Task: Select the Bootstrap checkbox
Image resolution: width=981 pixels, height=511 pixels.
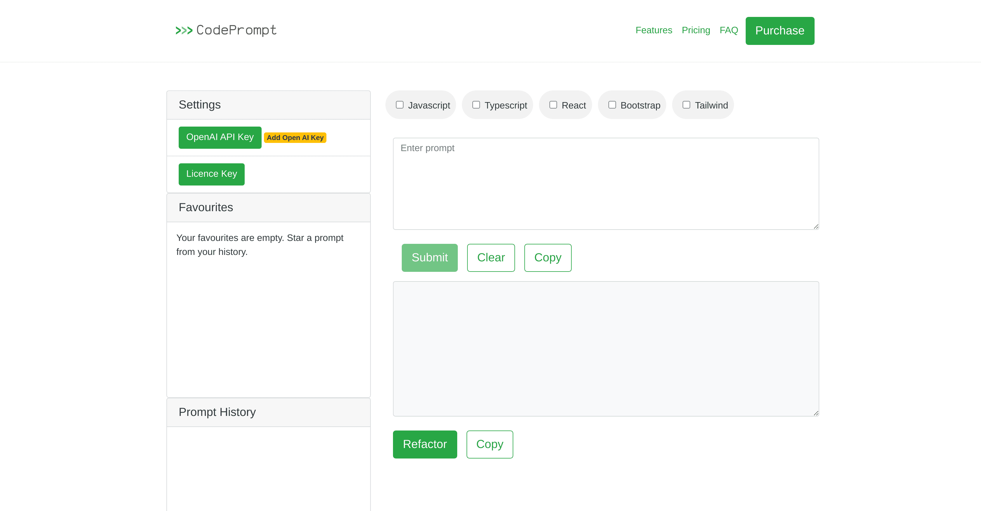Action: pyautogui.click(x=612, y=105)
